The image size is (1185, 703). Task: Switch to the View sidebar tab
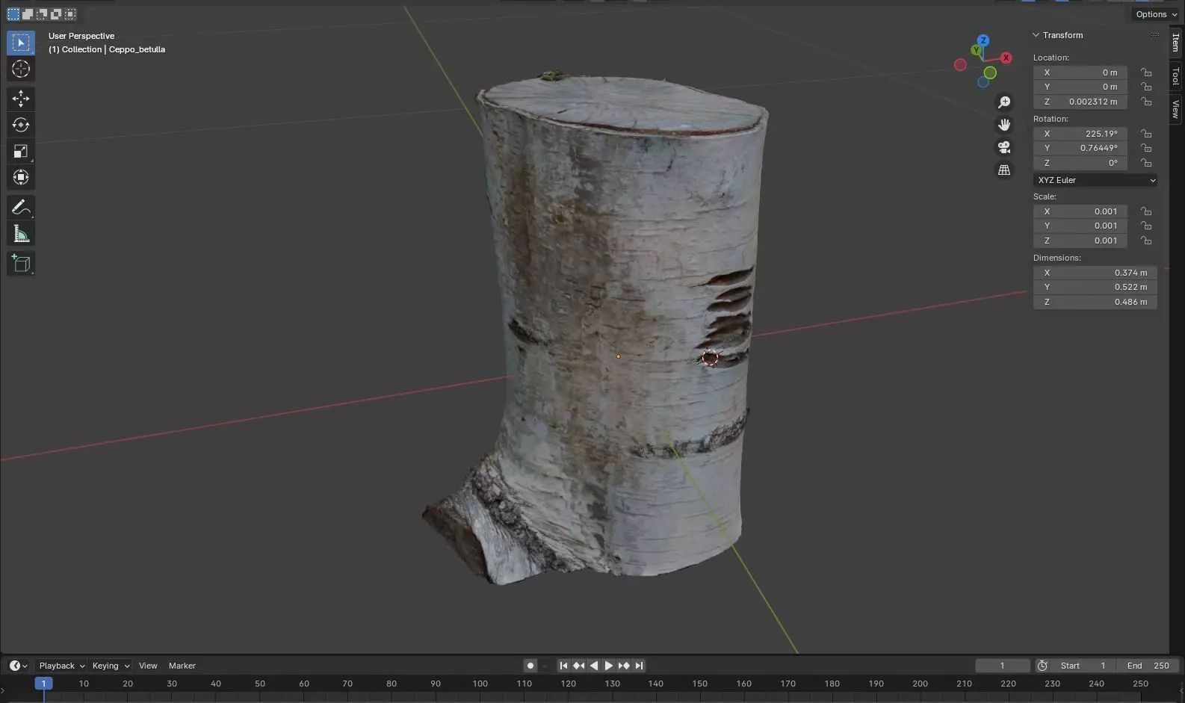point(1176,109)
